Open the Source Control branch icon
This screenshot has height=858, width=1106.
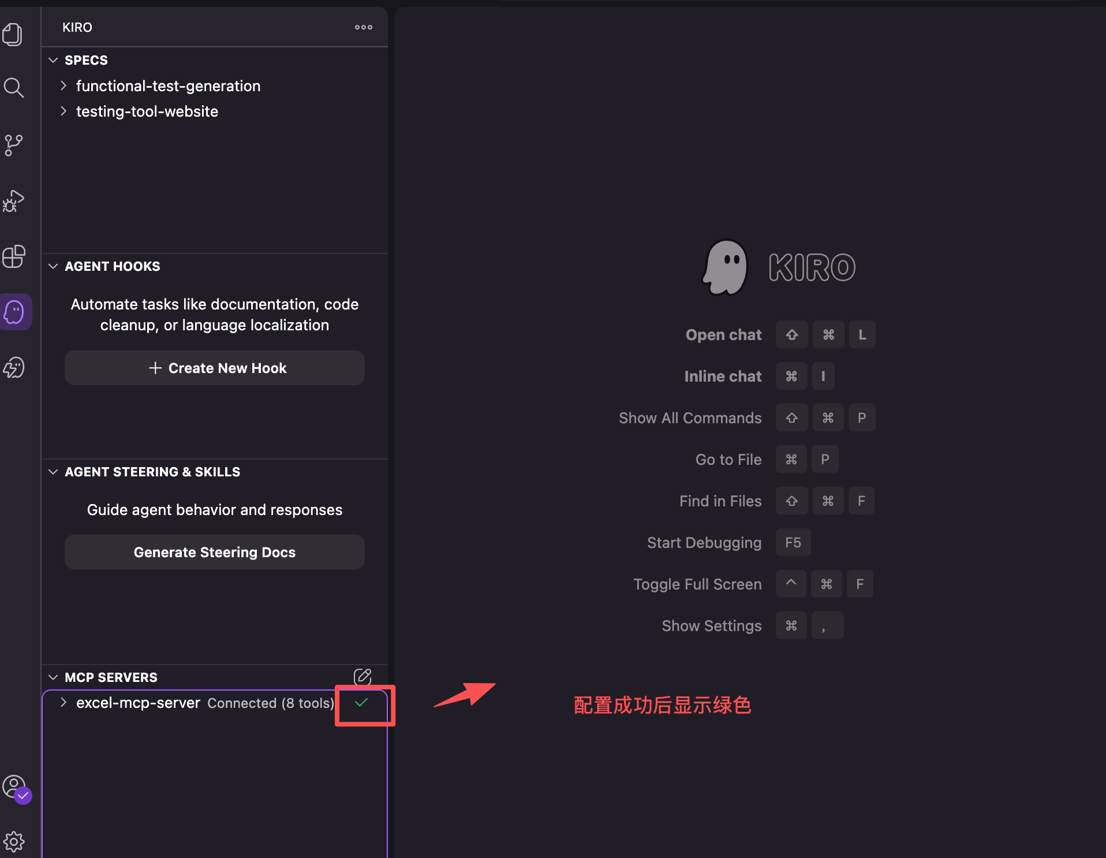13,145
